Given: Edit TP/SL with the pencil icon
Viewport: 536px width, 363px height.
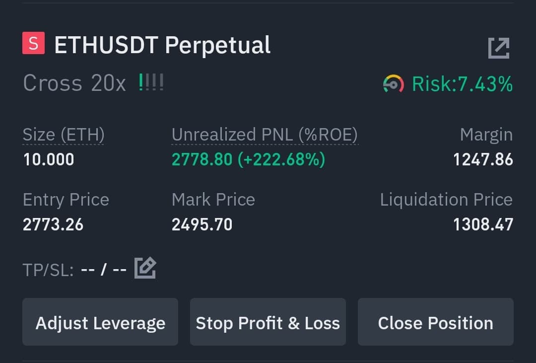Looking at the screenshot, I should click(x=145, y=268).
